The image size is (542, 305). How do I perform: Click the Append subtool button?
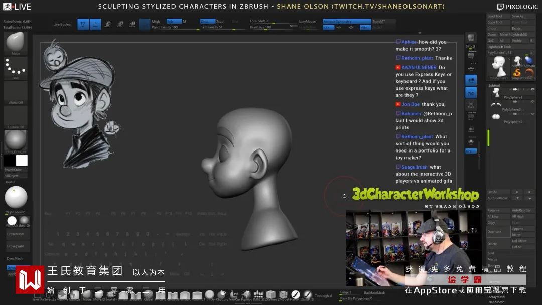522,229
